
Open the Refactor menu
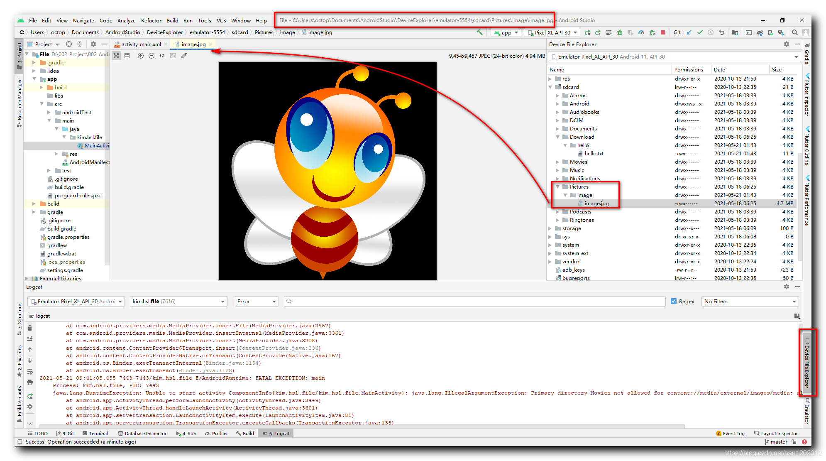(151, 20)
